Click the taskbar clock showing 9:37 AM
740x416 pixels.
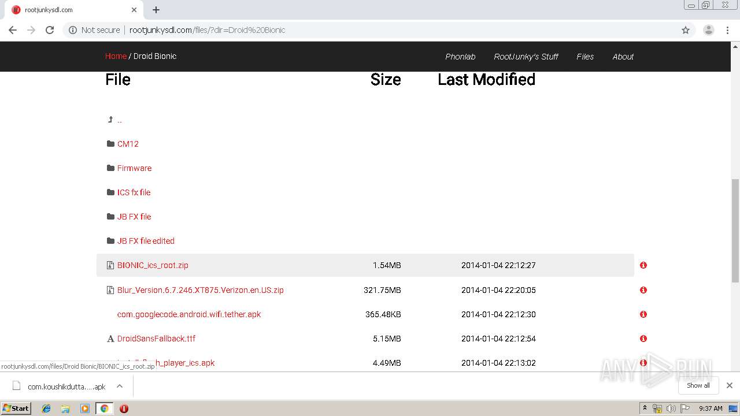pos(711,408)
